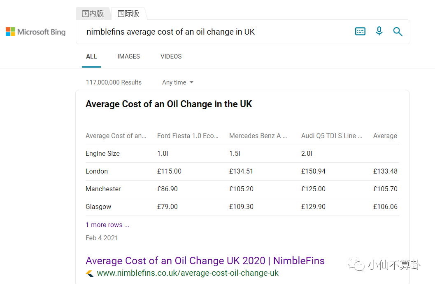Expand table with 1 more rows link
435x284 pixels.
coord(107,225)
